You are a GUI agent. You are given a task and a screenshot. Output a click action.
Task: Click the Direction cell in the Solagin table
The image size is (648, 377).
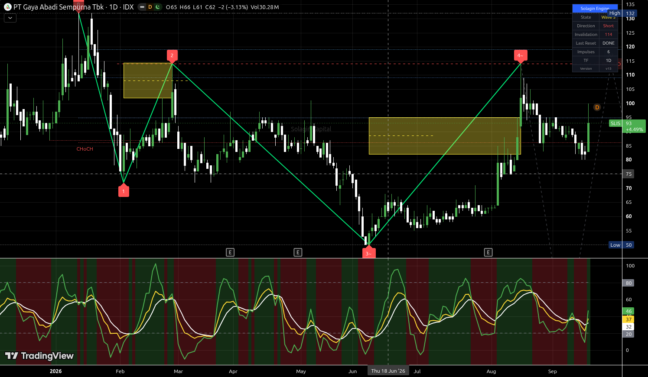586,26
